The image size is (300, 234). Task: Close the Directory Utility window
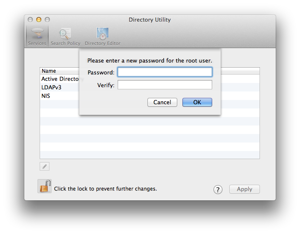(30, 20)
